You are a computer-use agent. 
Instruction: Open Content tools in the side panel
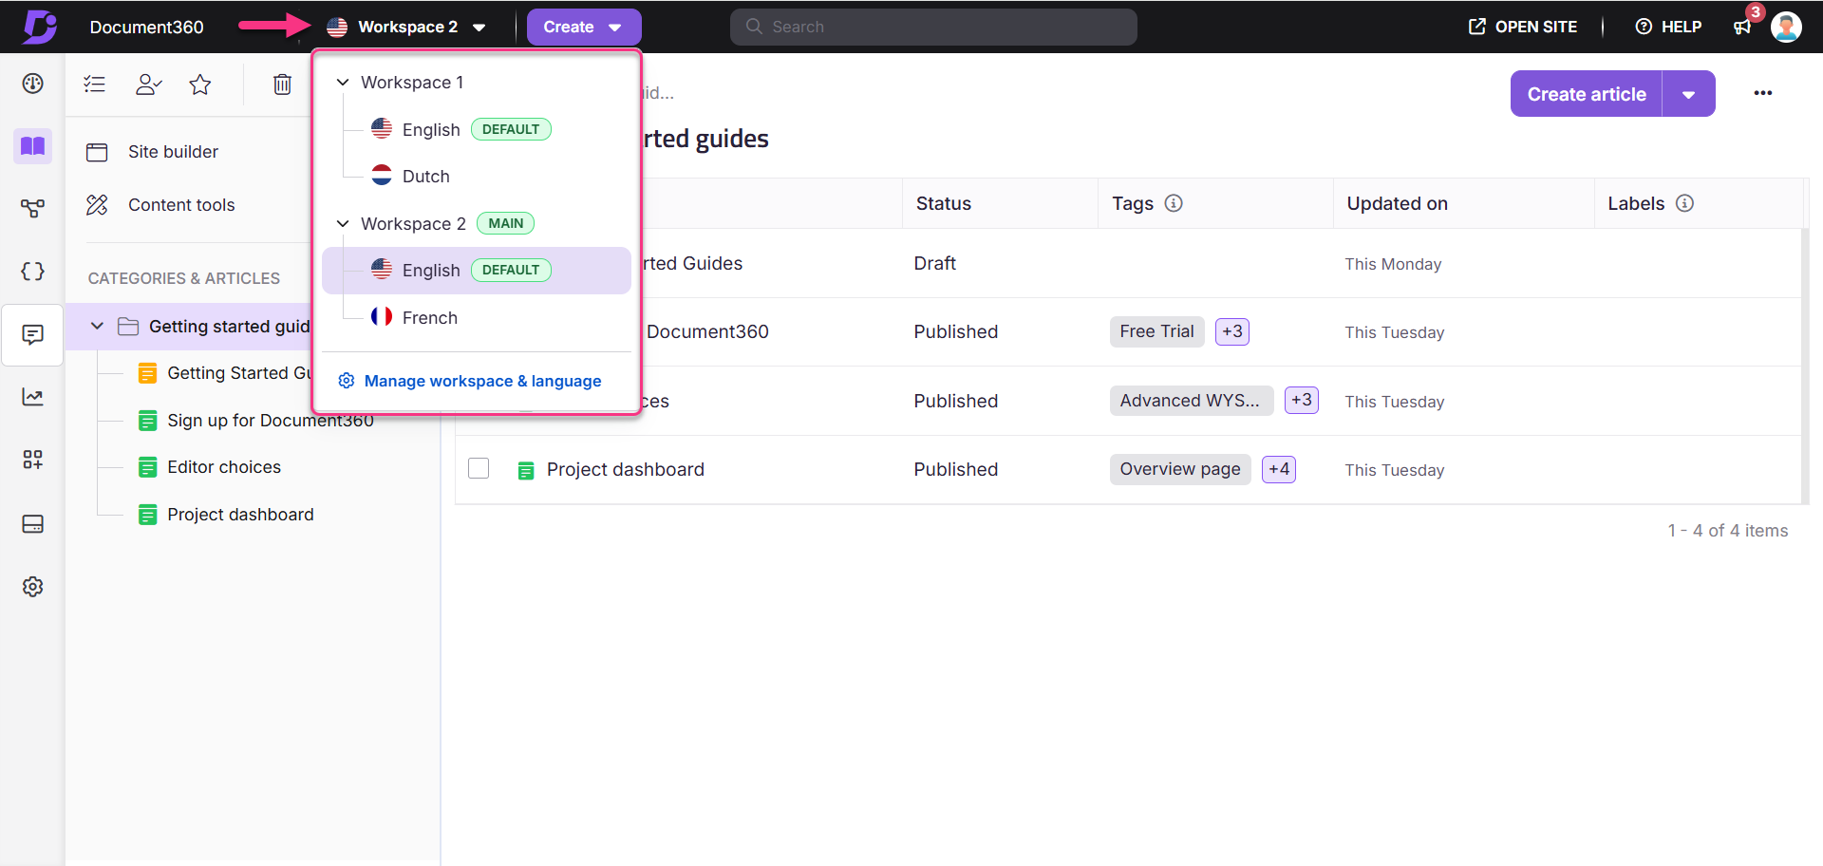(x=181, y=204)
